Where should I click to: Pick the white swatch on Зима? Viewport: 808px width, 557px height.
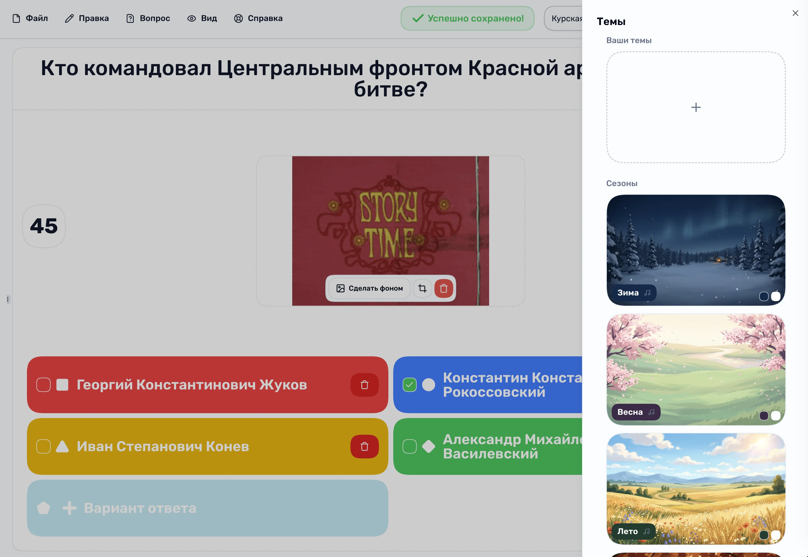click(776, 296)
